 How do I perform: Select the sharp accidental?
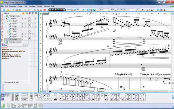point(115,95)
